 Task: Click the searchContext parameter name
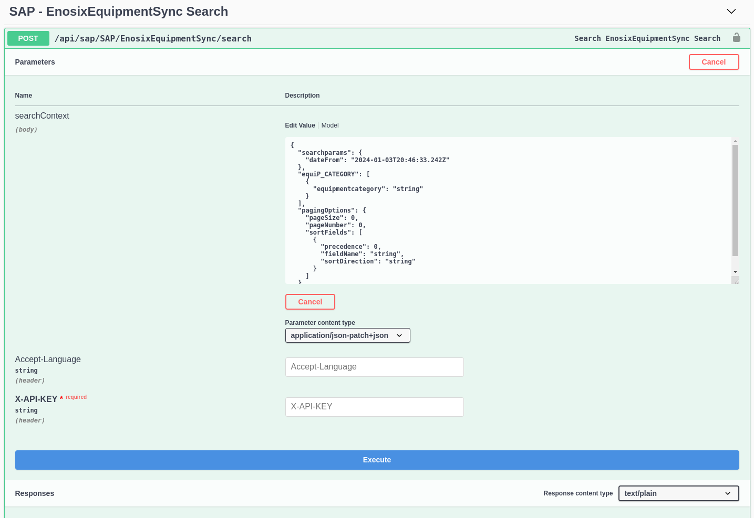click(42, 116)
